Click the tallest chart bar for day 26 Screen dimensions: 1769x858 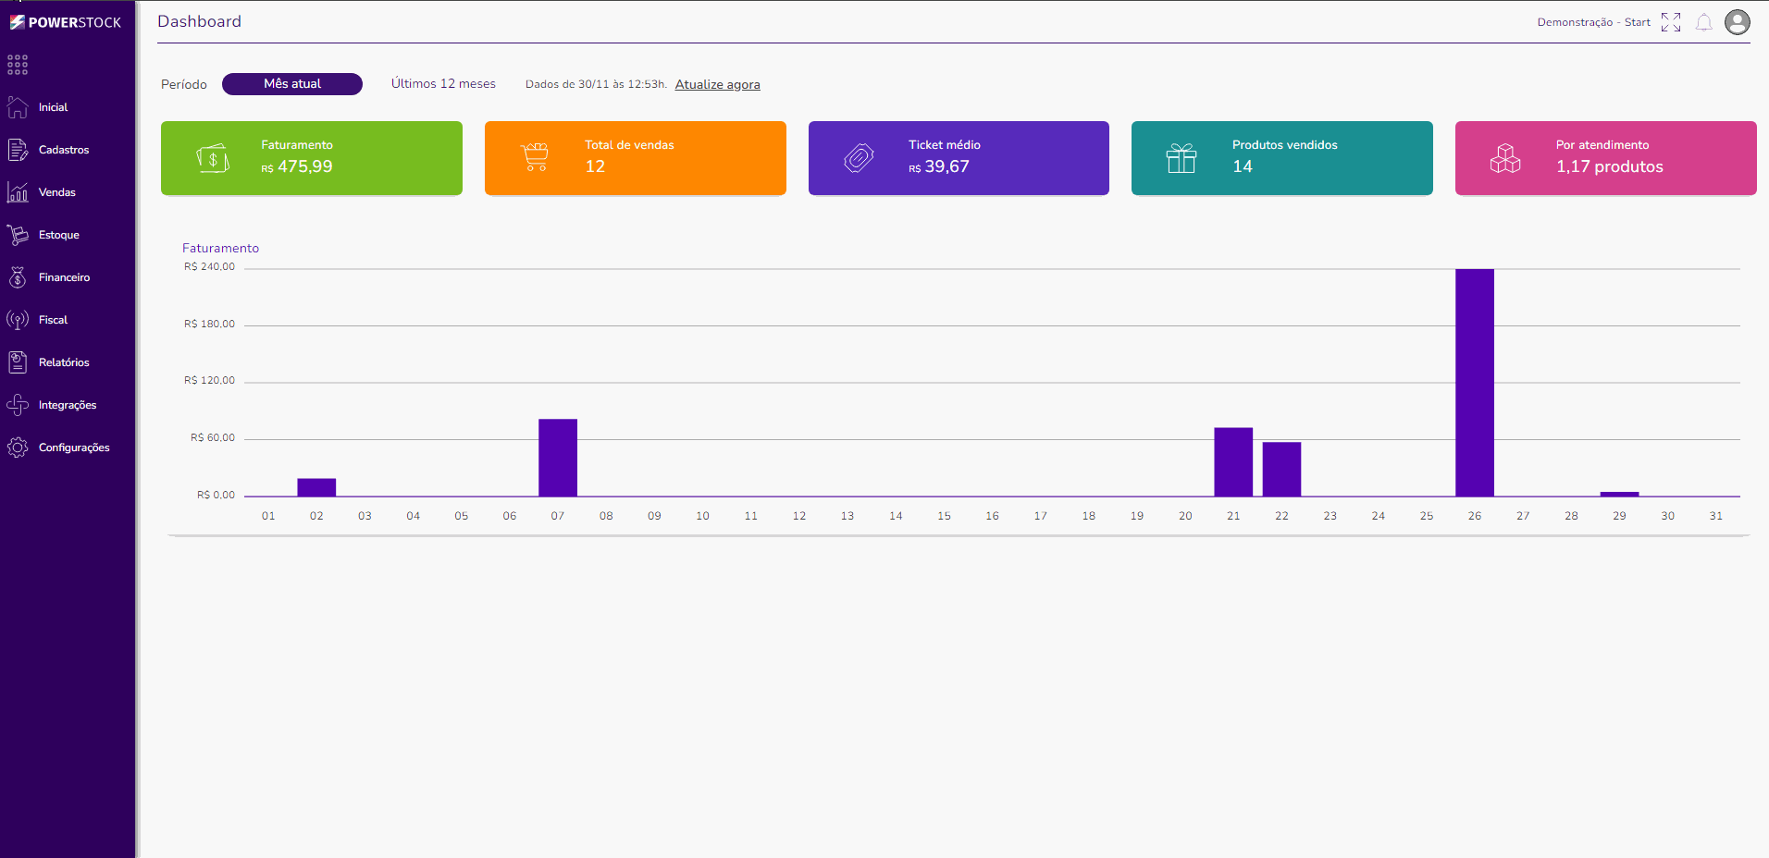[x=1475, y=383]
